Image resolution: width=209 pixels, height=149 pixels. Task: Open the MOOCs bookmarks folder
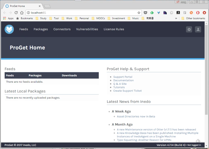pyautogui.click(x=98, y=18)
